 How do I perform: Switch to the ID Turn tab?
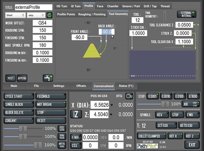point(76,6)
